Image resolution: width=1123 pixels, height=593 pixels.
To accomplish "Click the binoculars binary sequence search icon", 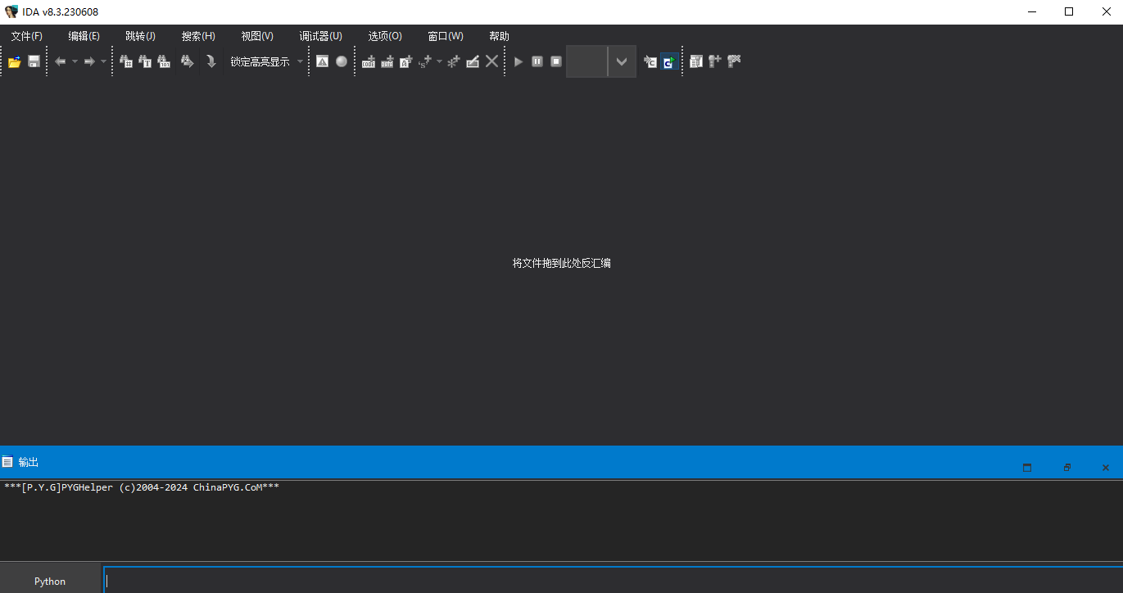I will point(164,61).
